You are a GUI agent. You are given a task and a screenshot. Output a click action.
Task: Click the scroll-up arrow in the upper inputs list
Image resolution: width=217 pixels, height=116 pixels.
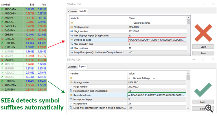(x=188, y=18)
